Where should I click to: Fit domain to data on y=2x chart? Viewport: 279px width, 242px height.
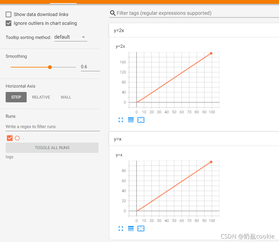[x=141, y=120]
